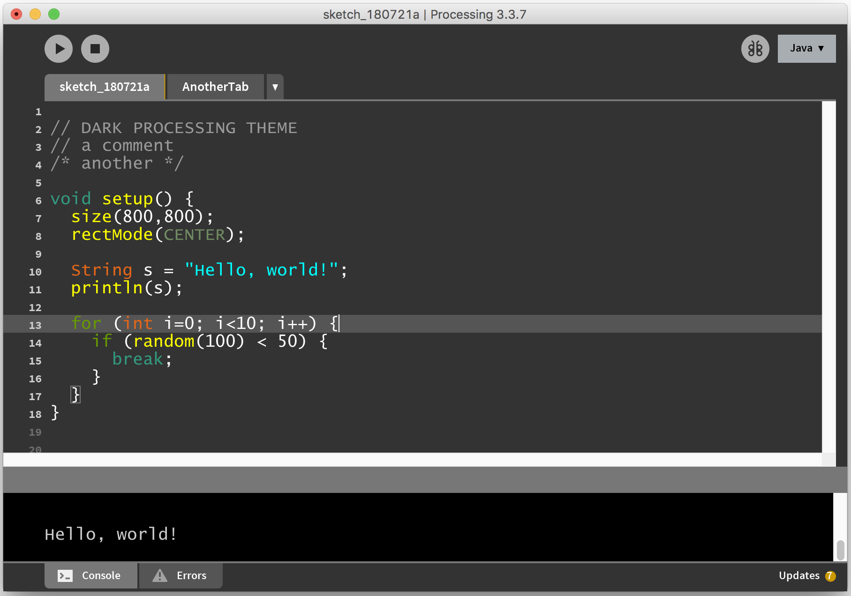Screen dimensions: 851x596
Task: Click line number 13 in the gutter
Action: tap(35, 325)
